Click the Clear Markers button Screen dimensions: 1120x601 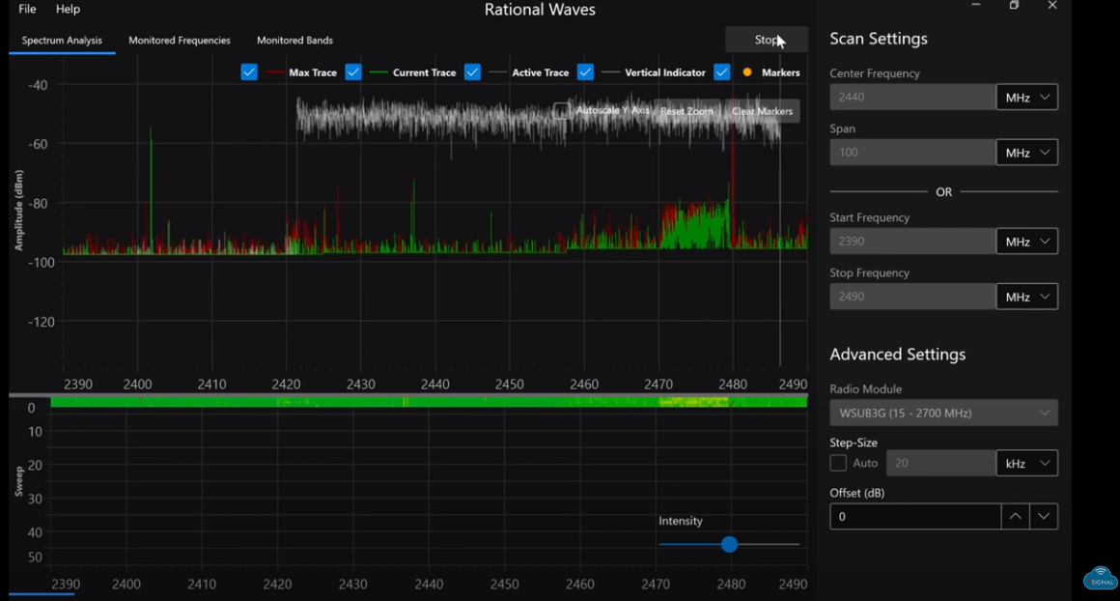coord(762,111)
